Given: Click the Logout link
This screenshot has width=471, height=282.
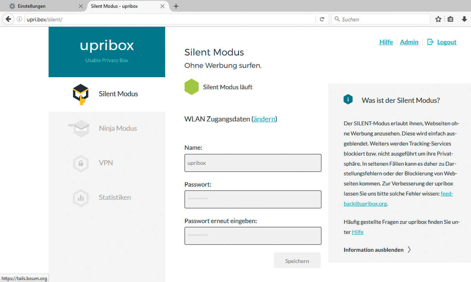Looking at the screenshot, I should (447, 42).
